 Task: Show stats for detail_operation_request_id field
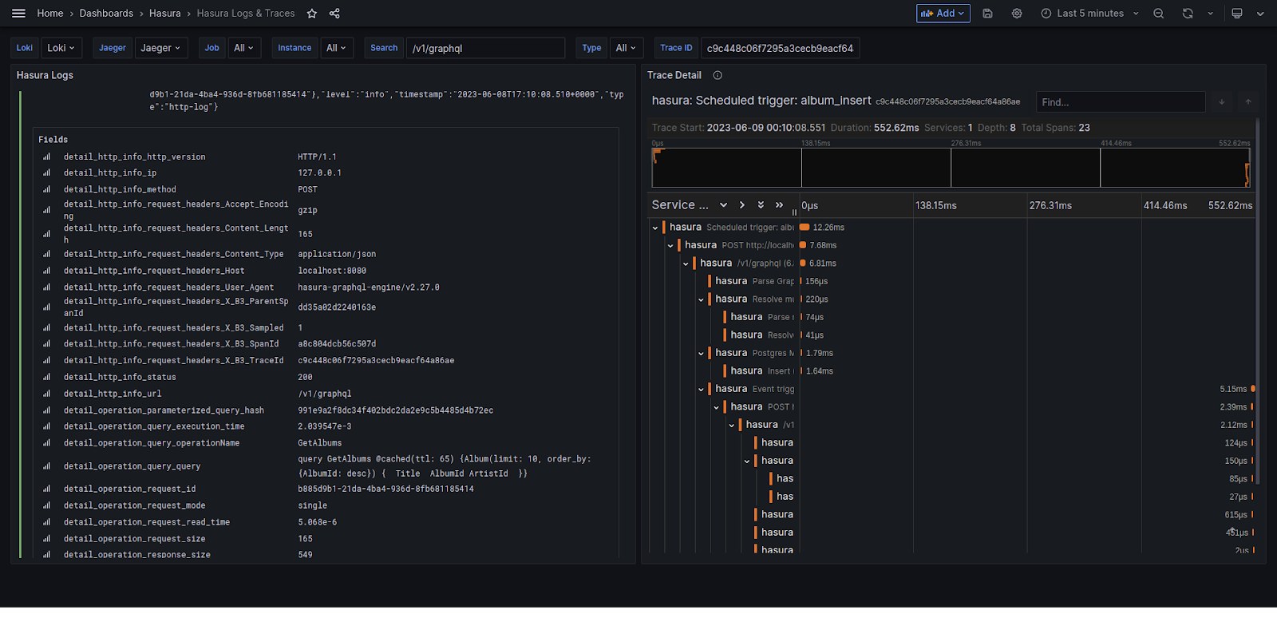pyautogui.click(x=47, y=489)
